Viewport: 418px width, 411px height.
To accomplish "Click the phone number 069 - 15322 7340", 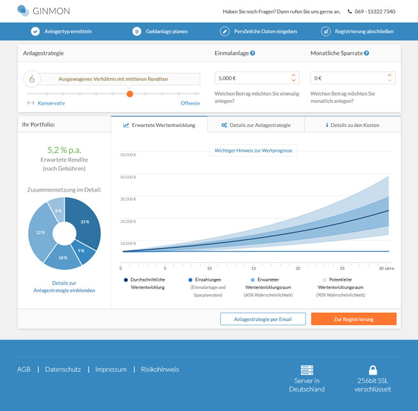I will (x=375, y=11).
